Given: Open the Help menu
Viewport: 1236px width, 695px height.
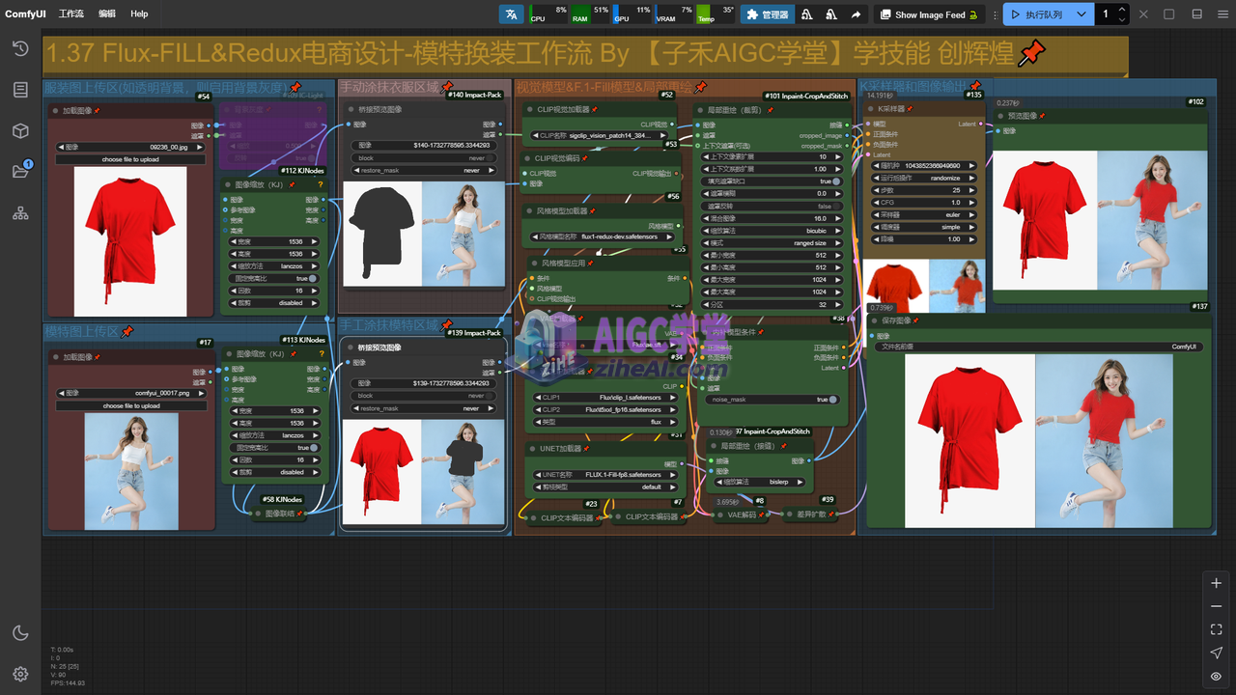Looking at the screenshot, I should (139, 14).
